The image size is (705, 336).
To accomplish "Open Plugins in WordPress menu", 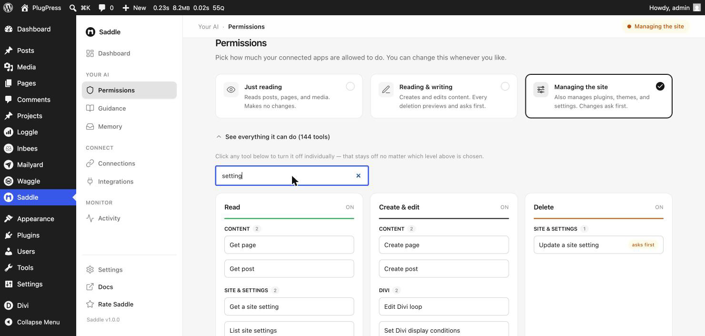I will click(28, 235).
